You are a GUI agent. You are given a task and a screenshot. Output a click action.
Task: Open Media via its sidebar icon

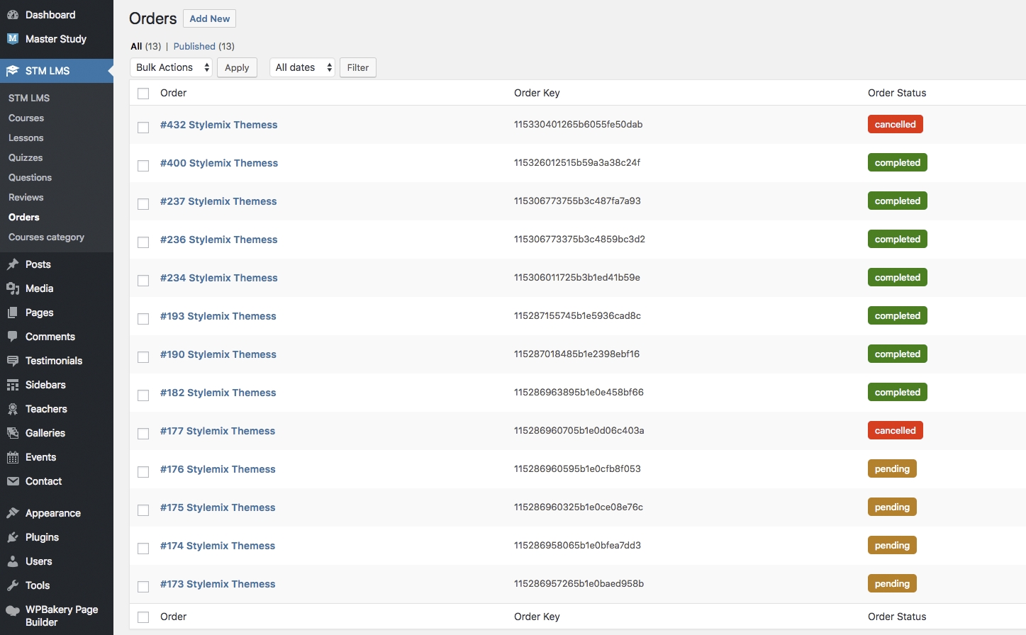(13, 288)
